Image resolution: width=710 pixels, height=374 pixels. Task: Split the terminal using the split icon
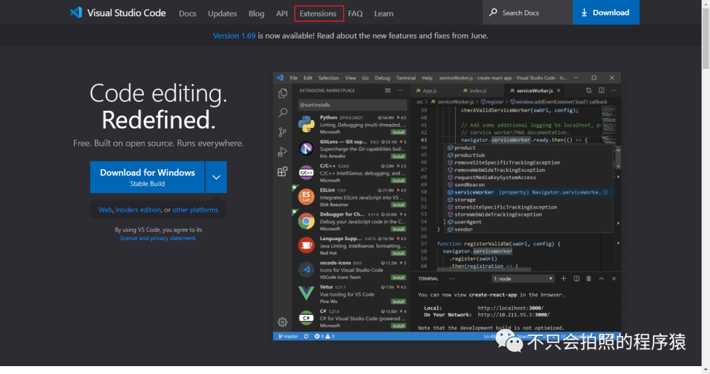click(x=577, y=279)
